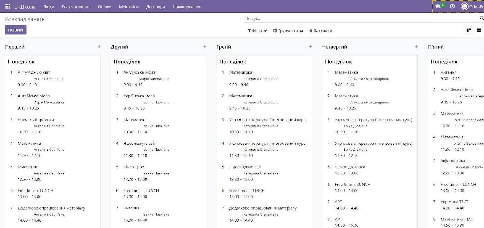Click the Четвертий column header
Image resolution: width=484 pixels, height=228 pixels.
[x=335, y=47]
